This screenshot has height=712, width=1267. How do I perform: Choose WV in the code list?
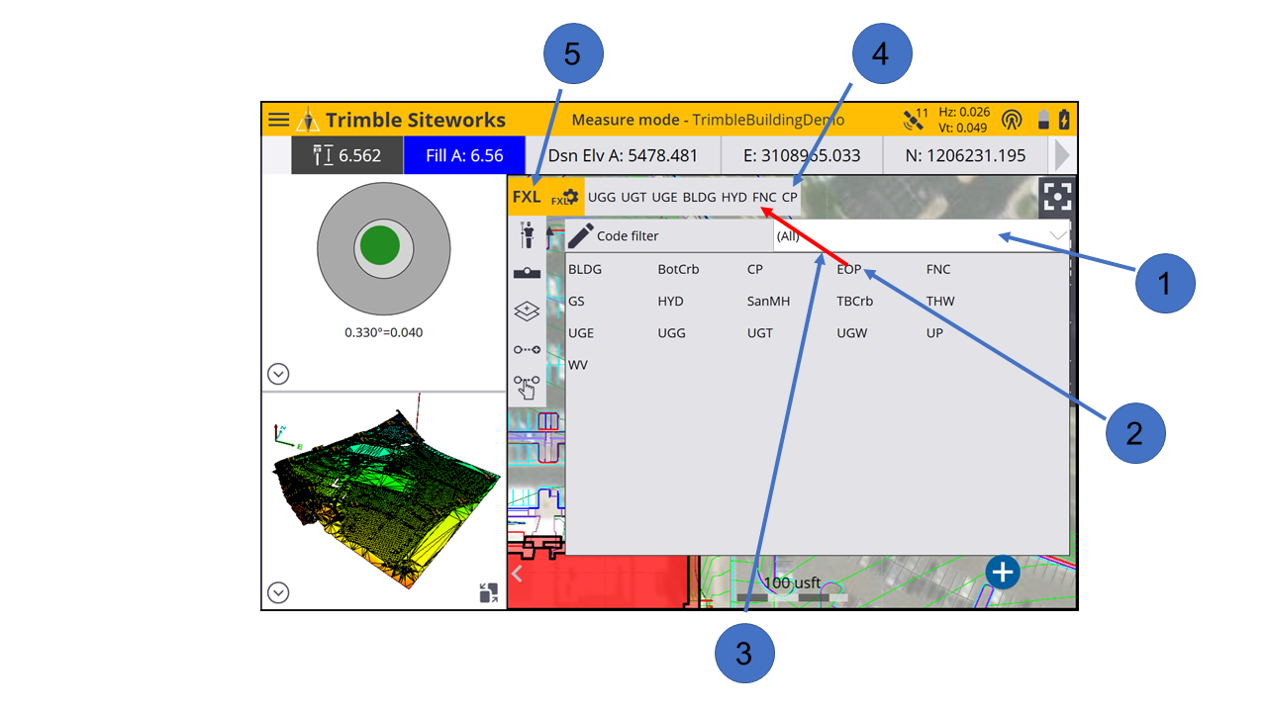click(578, 365)
